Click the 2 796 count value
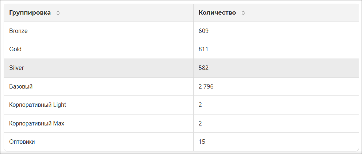This screenshot has height=154, width=362. (206, 86)
